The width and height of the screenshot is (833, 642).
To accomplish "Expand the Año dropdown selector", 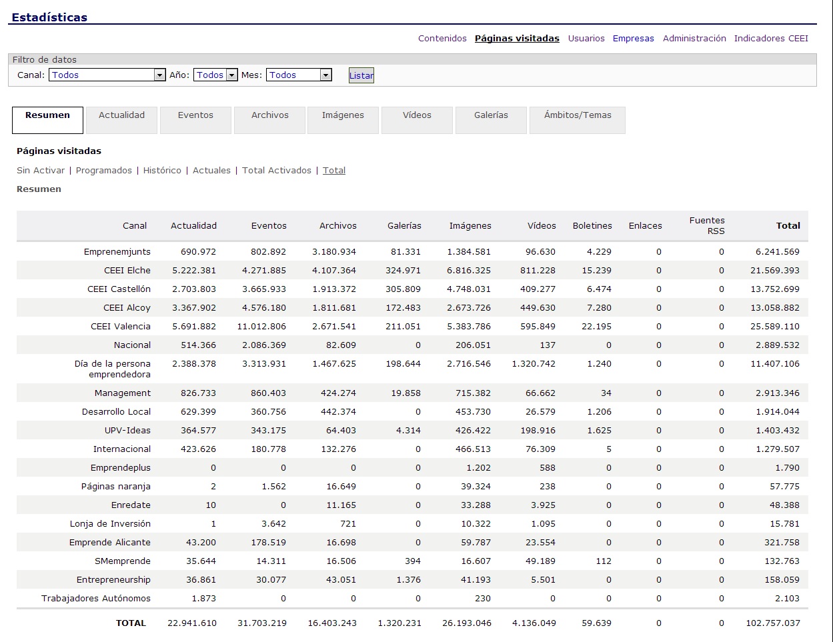I will (x=215, y=75).
